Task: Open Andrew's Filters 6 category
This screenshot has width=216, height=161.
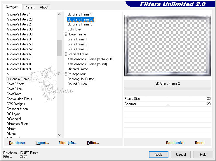Action: click(x=19, y=54)
